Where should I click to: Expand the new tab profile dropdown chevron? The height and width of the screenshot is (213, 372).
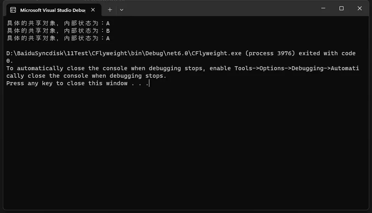[122, 10]
